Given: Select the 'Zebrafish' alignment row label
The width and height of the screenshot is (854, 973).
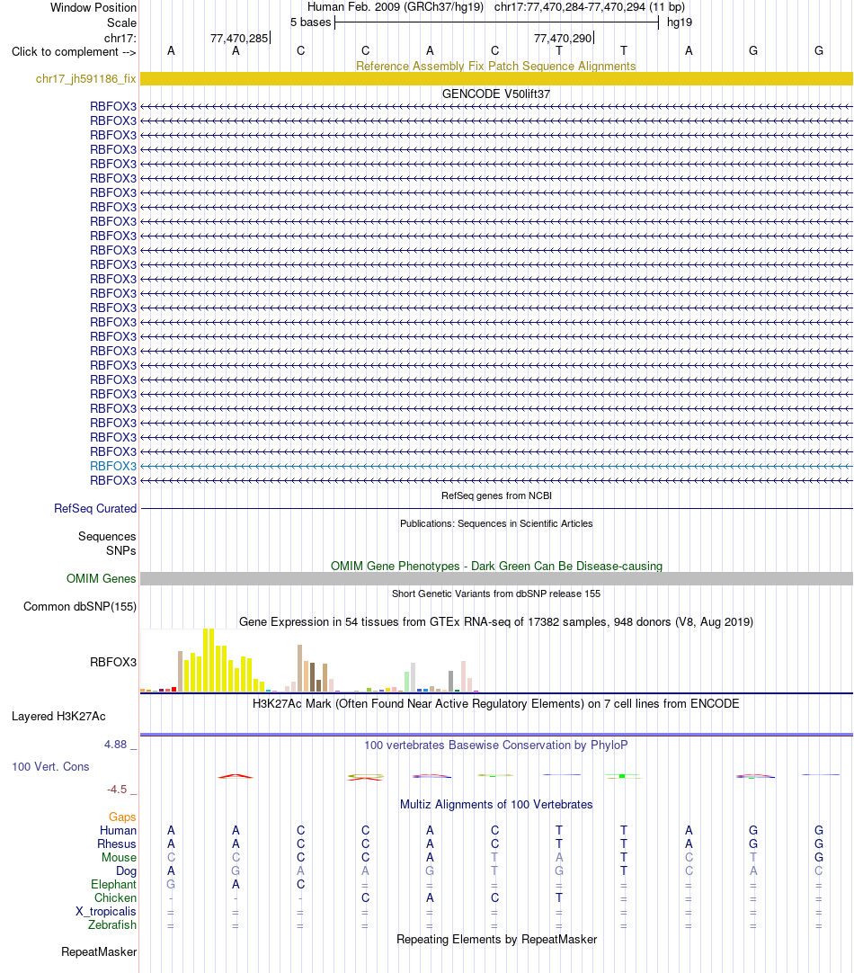Looking at the screenshot, I should point(112,924).
